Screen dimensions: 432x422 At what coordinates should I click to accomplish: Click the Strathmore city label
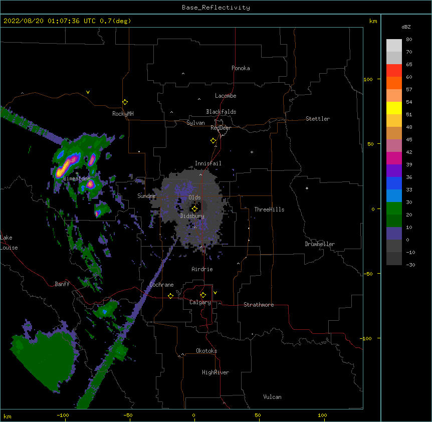point(259,305)
